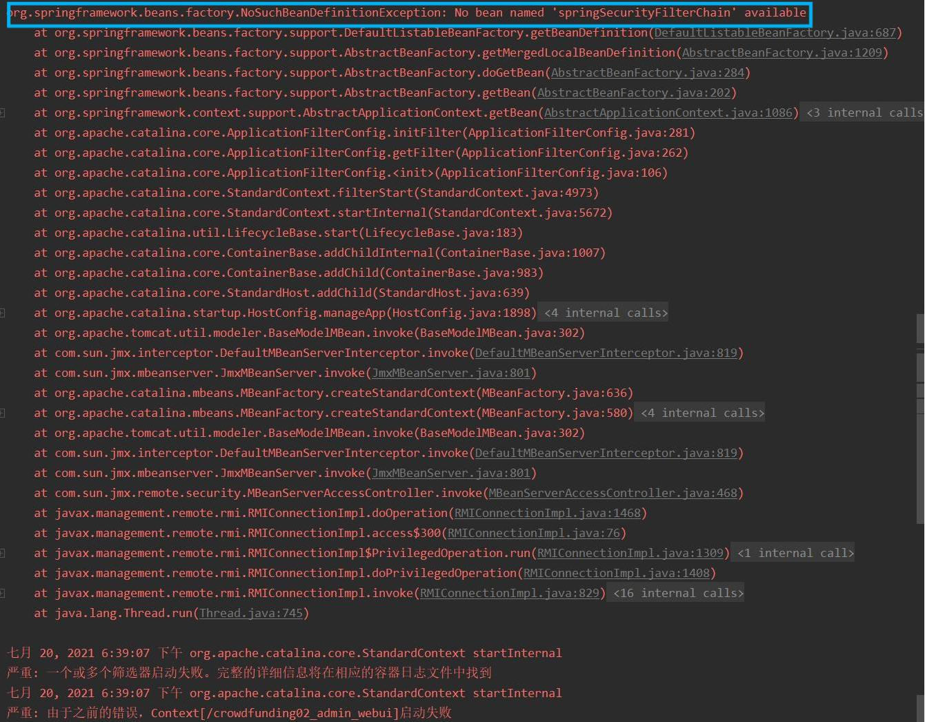Click the DefaultListableBeanFactory.getBeanDefinition method text
Viewport: 925px width, 722px height.
(x=495, y=32)
